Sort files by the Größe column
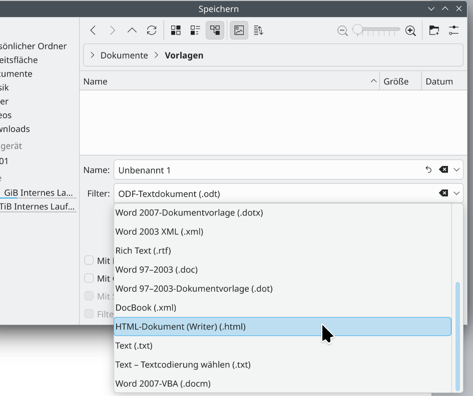473x396 pixels. 396,81
